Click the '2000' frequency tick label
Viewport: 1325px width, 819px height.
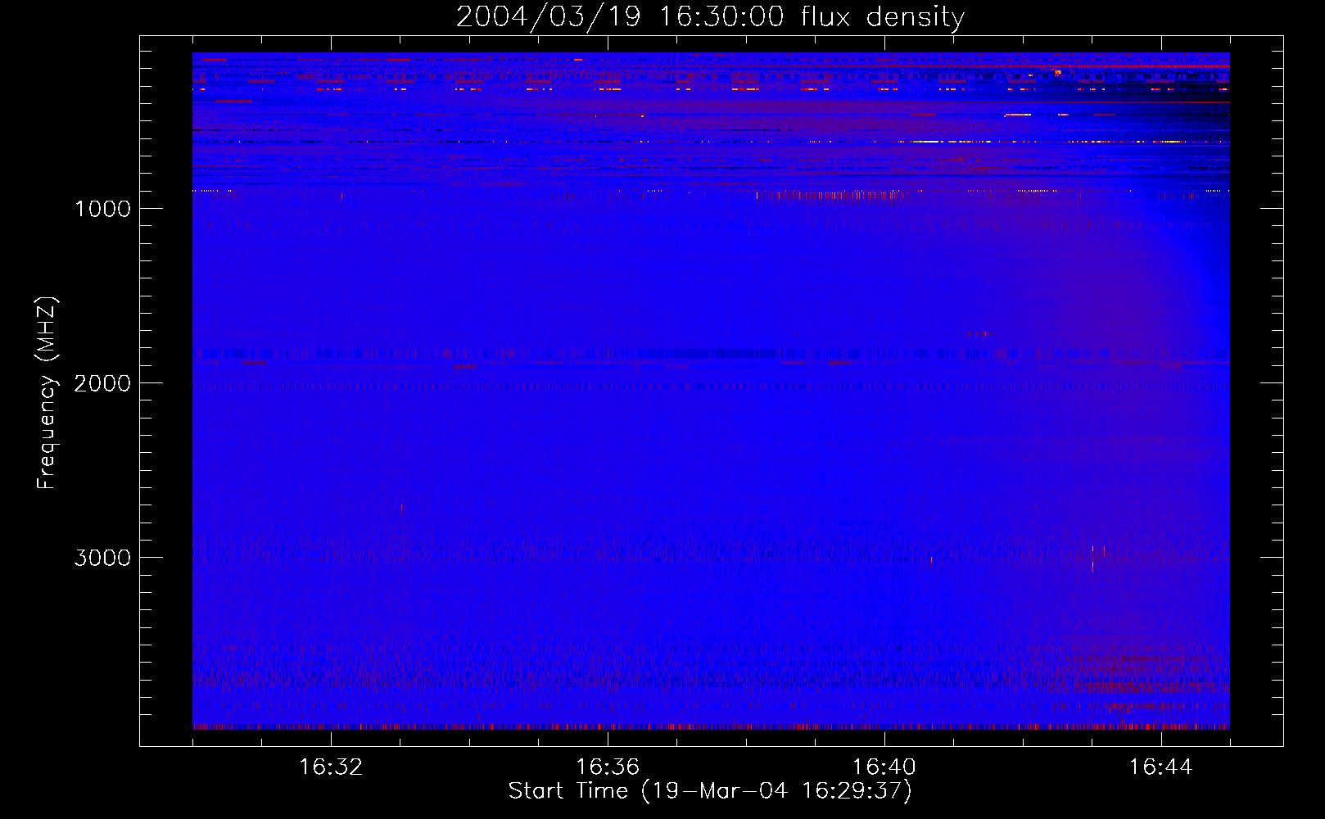click(x=102, y=383)
